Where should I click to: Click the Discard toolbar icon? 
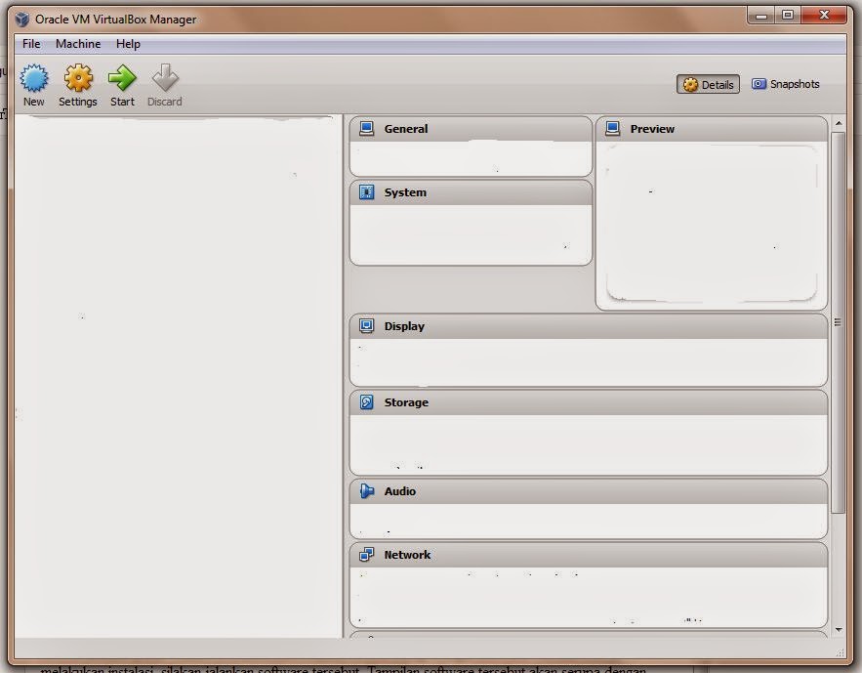tap(165, 77)
